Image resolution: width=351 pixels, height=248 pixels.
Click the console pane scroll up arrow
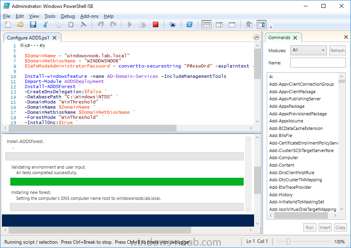pos(257,137)
